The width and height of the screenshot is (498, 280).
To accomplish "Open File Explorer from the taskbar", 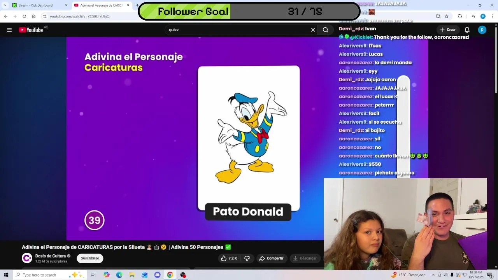I will pyautogui.click(x=132, y=275).
